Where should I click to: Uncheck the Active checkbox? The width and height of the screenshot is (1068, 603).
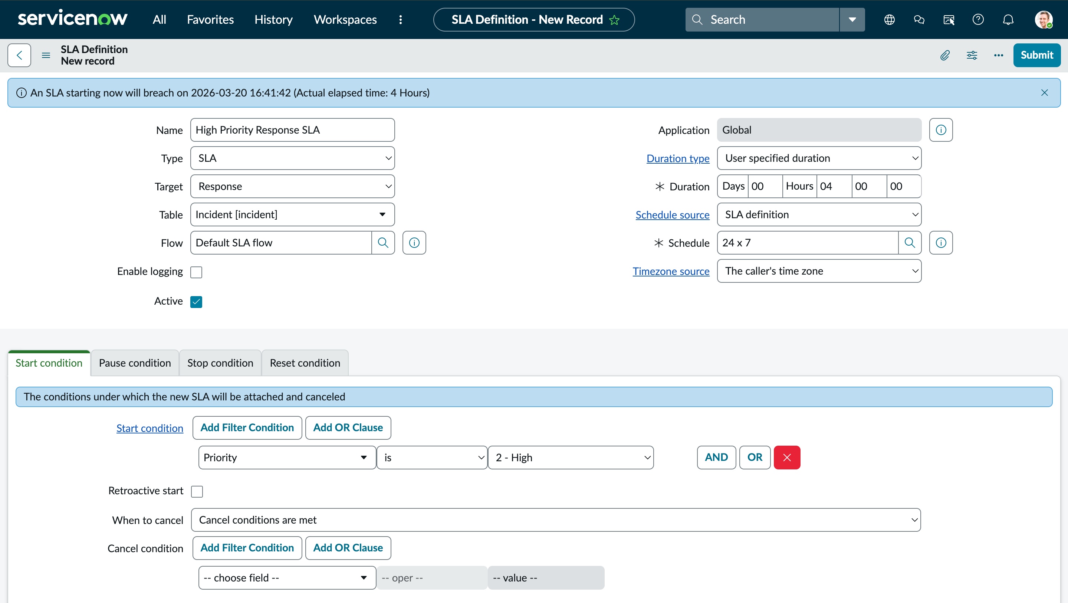tap(196, 301)
